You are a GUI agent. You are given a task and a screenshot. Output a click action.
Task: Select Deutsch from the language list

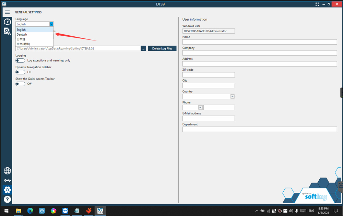click(x=22, y=35)
